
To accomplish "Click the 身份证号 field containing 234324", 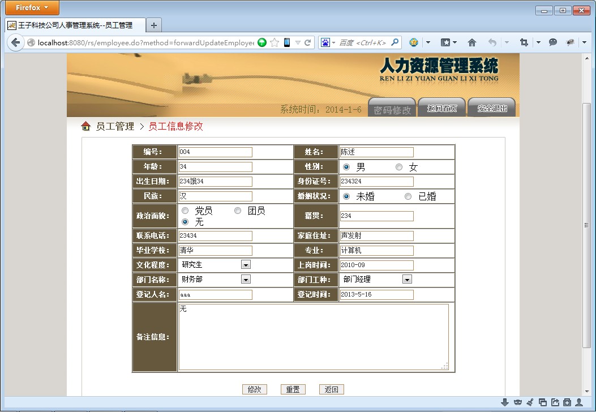I will click(376, 181).
